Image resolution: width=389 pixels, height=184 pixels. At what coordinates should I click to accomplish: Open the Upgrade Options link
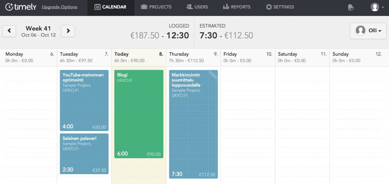tap(59, 7)
